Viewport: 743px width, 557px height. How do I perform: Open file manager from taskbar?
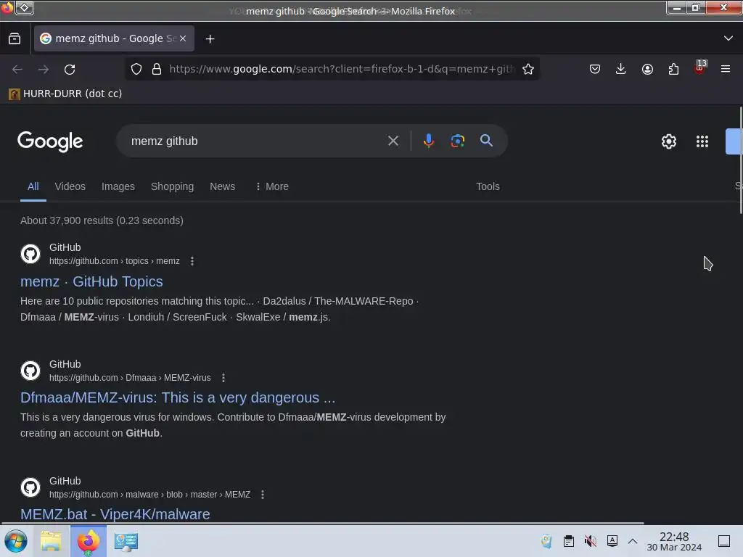pos(51,541)
